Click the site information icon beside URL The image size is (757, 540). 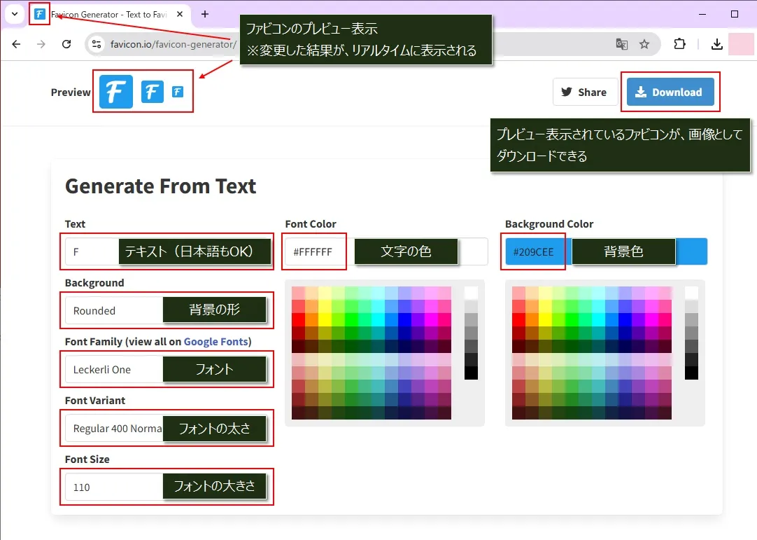click(x=97, y=44)
